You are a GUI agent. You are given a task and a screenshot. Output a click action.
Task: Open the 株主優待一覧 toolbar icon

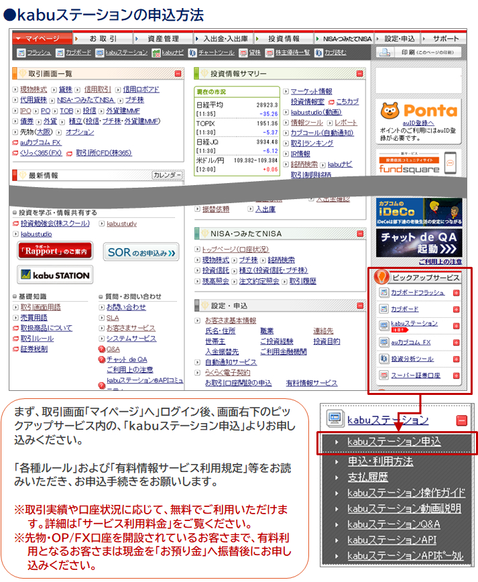click(270, 53)
